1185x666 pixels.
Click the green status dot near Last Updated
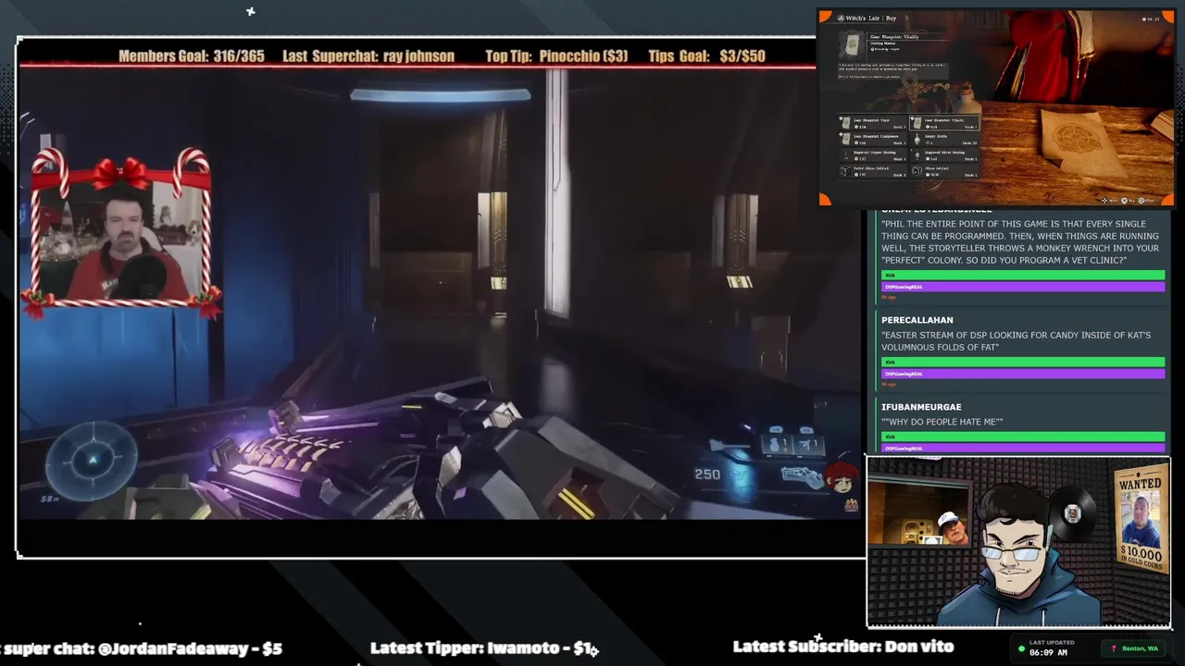point(1021,649)
